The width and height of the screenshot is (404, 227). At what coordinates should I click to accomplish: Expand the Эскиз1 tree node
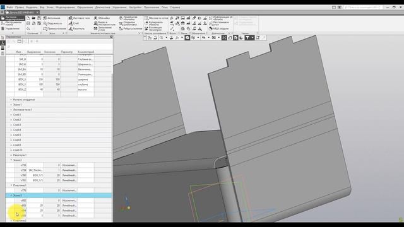[11, 105]
